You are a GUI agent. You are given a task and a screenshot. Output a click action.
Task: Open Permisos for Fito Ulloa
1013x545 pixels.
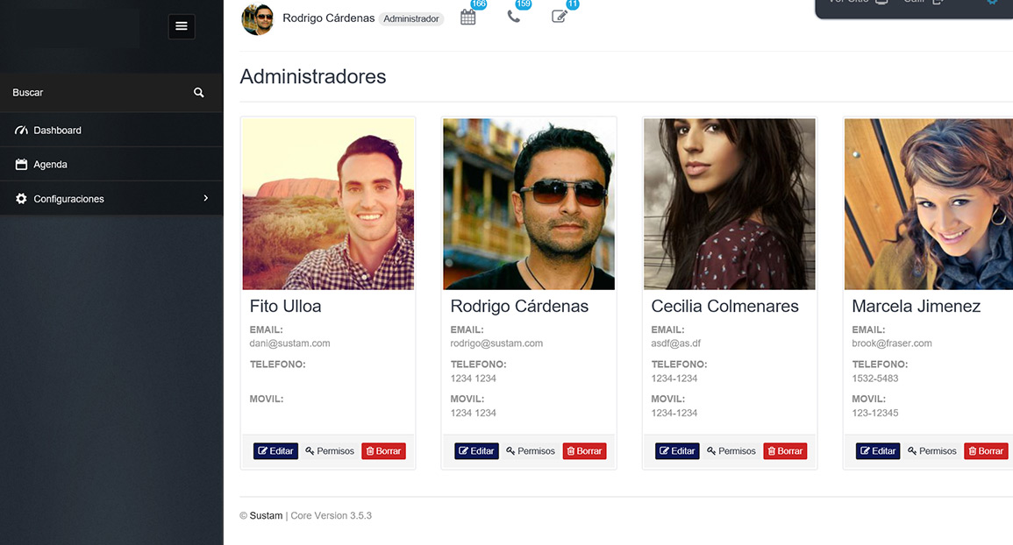click(x=330, y=450)
